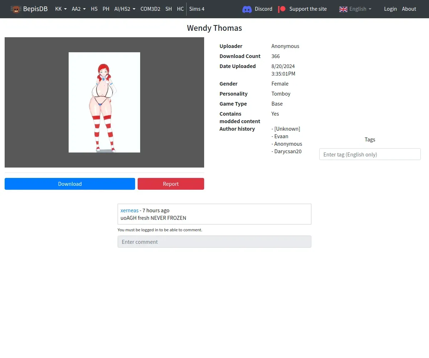
Task: Open the COM3D2 section
Action: pos(150,9)
